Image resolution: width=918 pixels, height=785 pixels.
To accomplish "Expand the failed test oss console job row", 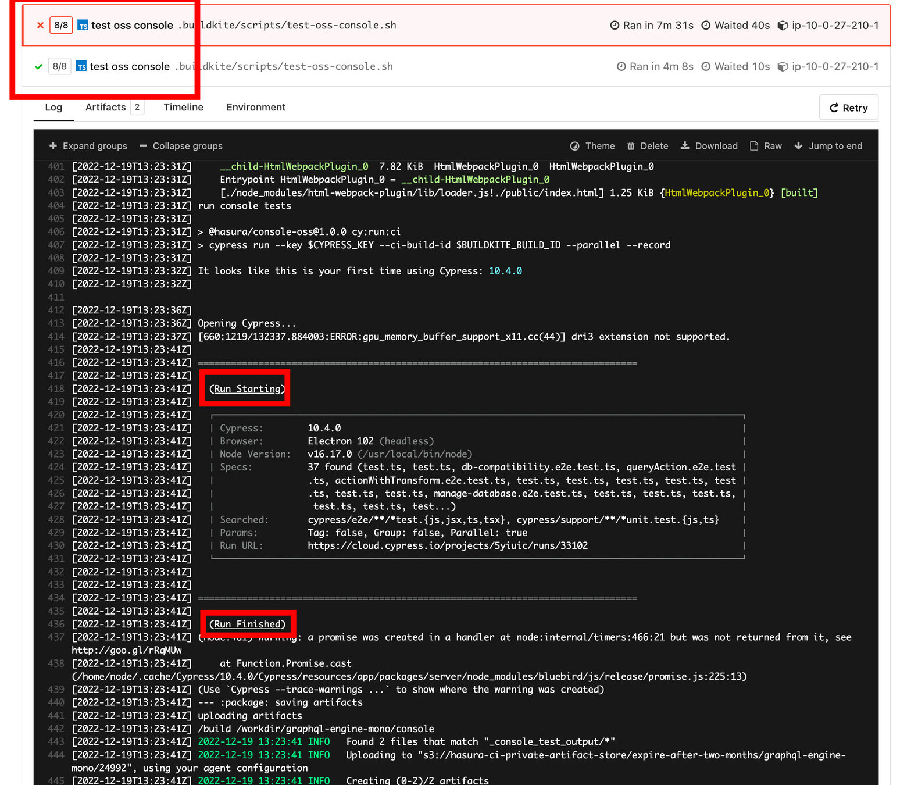I will (x=456, y=25).
